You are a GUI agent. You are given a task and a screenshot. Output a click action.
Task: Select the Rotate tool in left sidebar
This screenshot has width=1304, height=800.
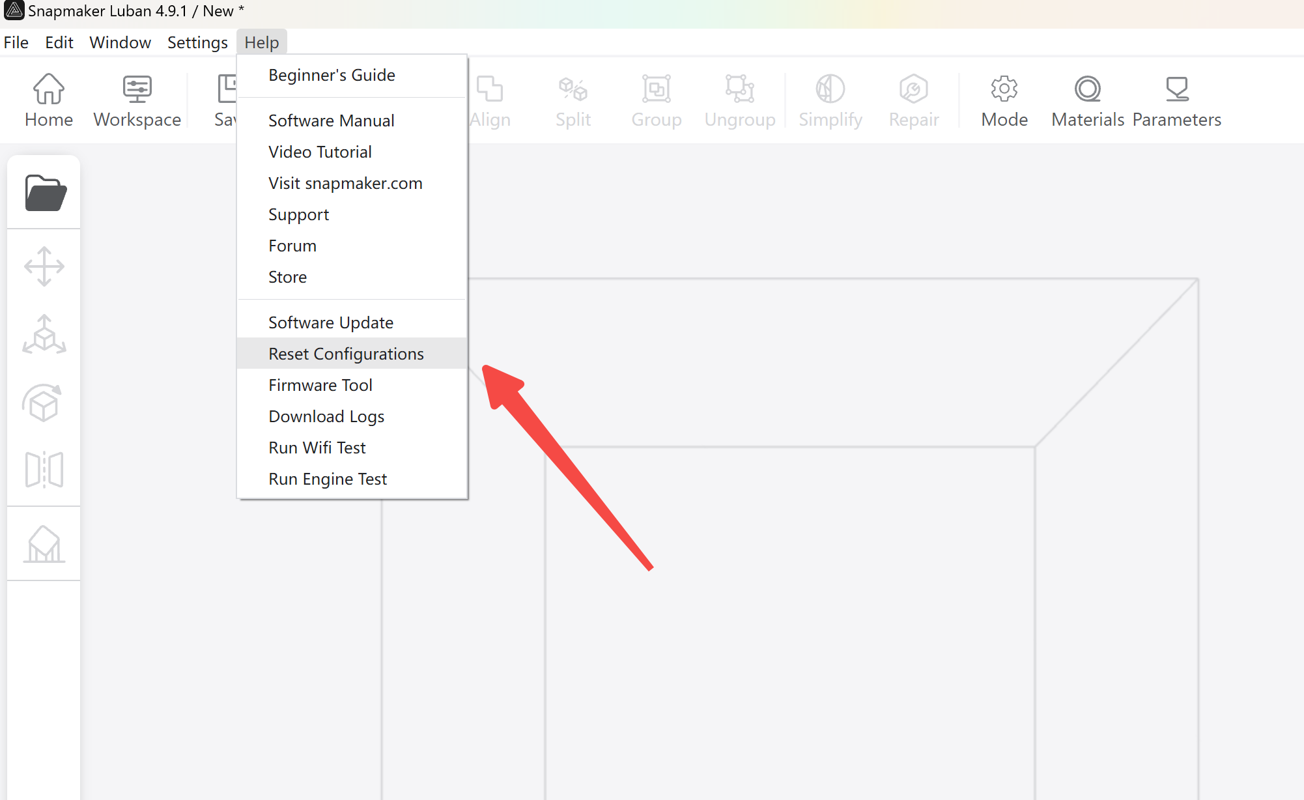pos(43,403)
